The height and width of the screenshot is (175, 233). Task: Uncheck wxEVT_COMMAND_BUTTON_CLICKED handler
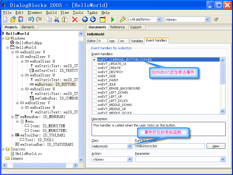click(x=94, y=59)
